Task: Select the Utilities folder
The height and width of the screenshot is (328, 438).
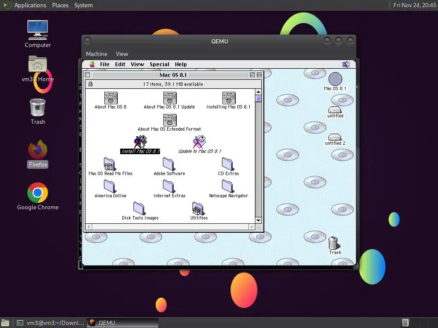Action: coord(198,208)
